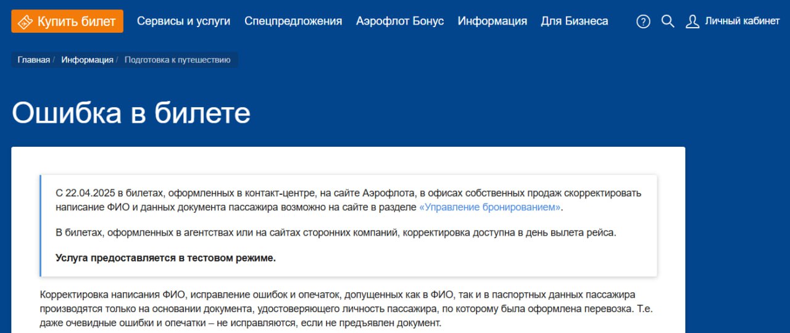Open the Информация menu in top navigation

click(493, 21)
